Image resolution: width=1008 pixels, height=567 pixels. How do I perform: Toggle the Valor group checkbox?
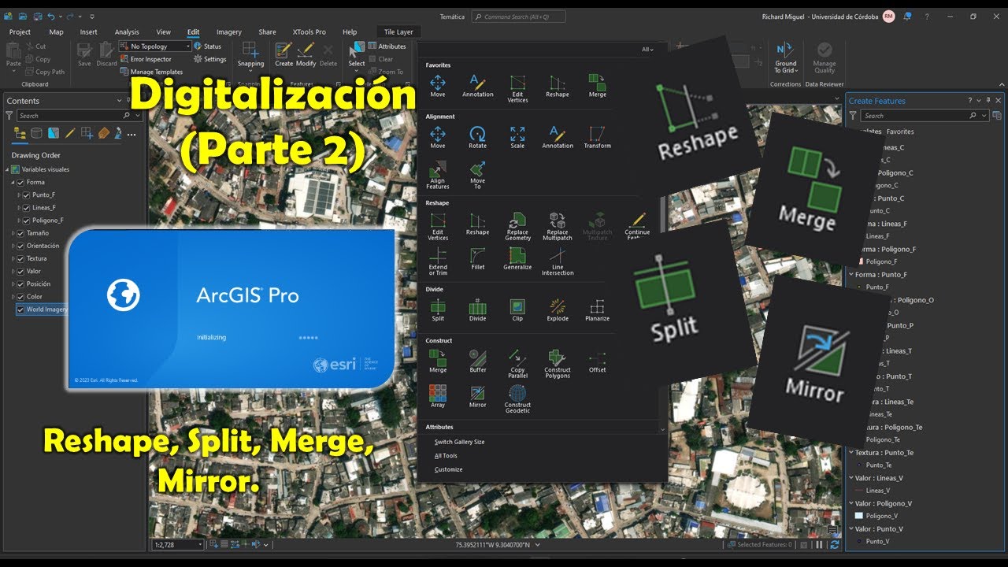[x=20, y=271]
